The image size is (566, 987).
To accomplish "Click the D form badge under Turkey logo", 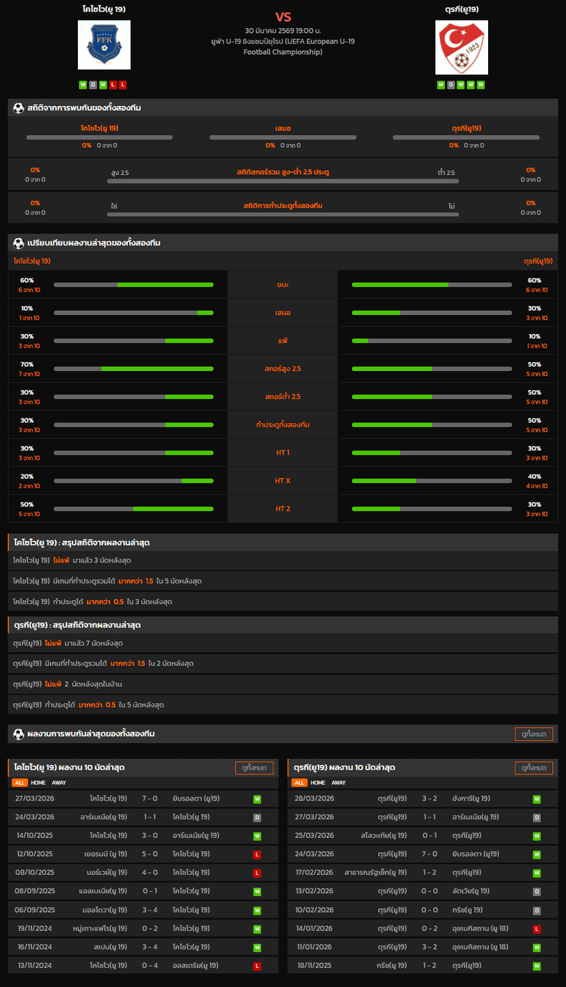I will pyautogui.click(x=450, y=85).
